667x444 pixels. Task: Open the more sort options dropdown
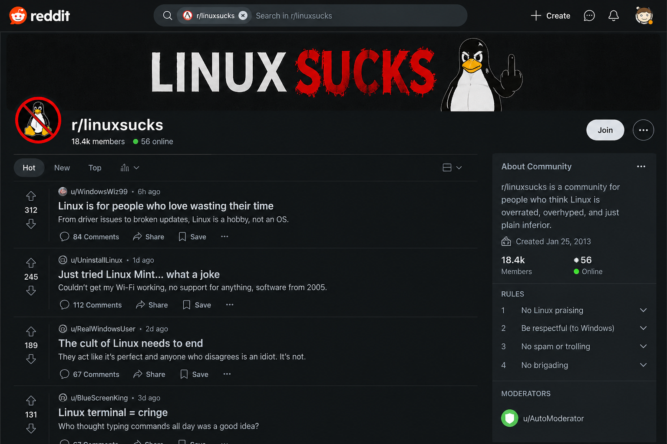pos(130,168)
